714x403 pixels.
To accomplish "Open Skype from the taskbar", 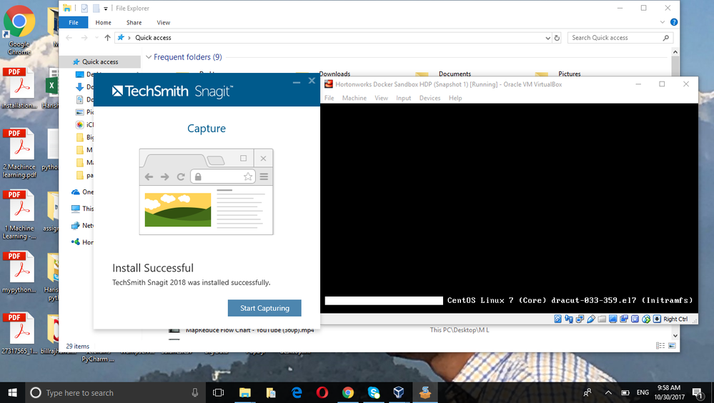I will (373, 392).
